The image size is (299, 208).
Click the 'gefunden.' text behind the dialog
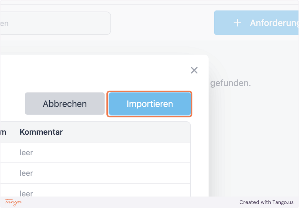[x=230, y=83]
